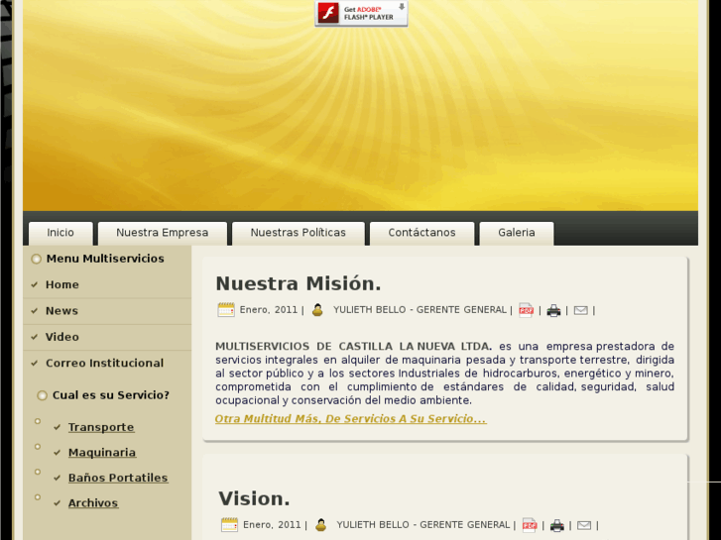Screen dimensions: 721x540
Task: Open News in the sidebar menu
Action: (107, 311)
